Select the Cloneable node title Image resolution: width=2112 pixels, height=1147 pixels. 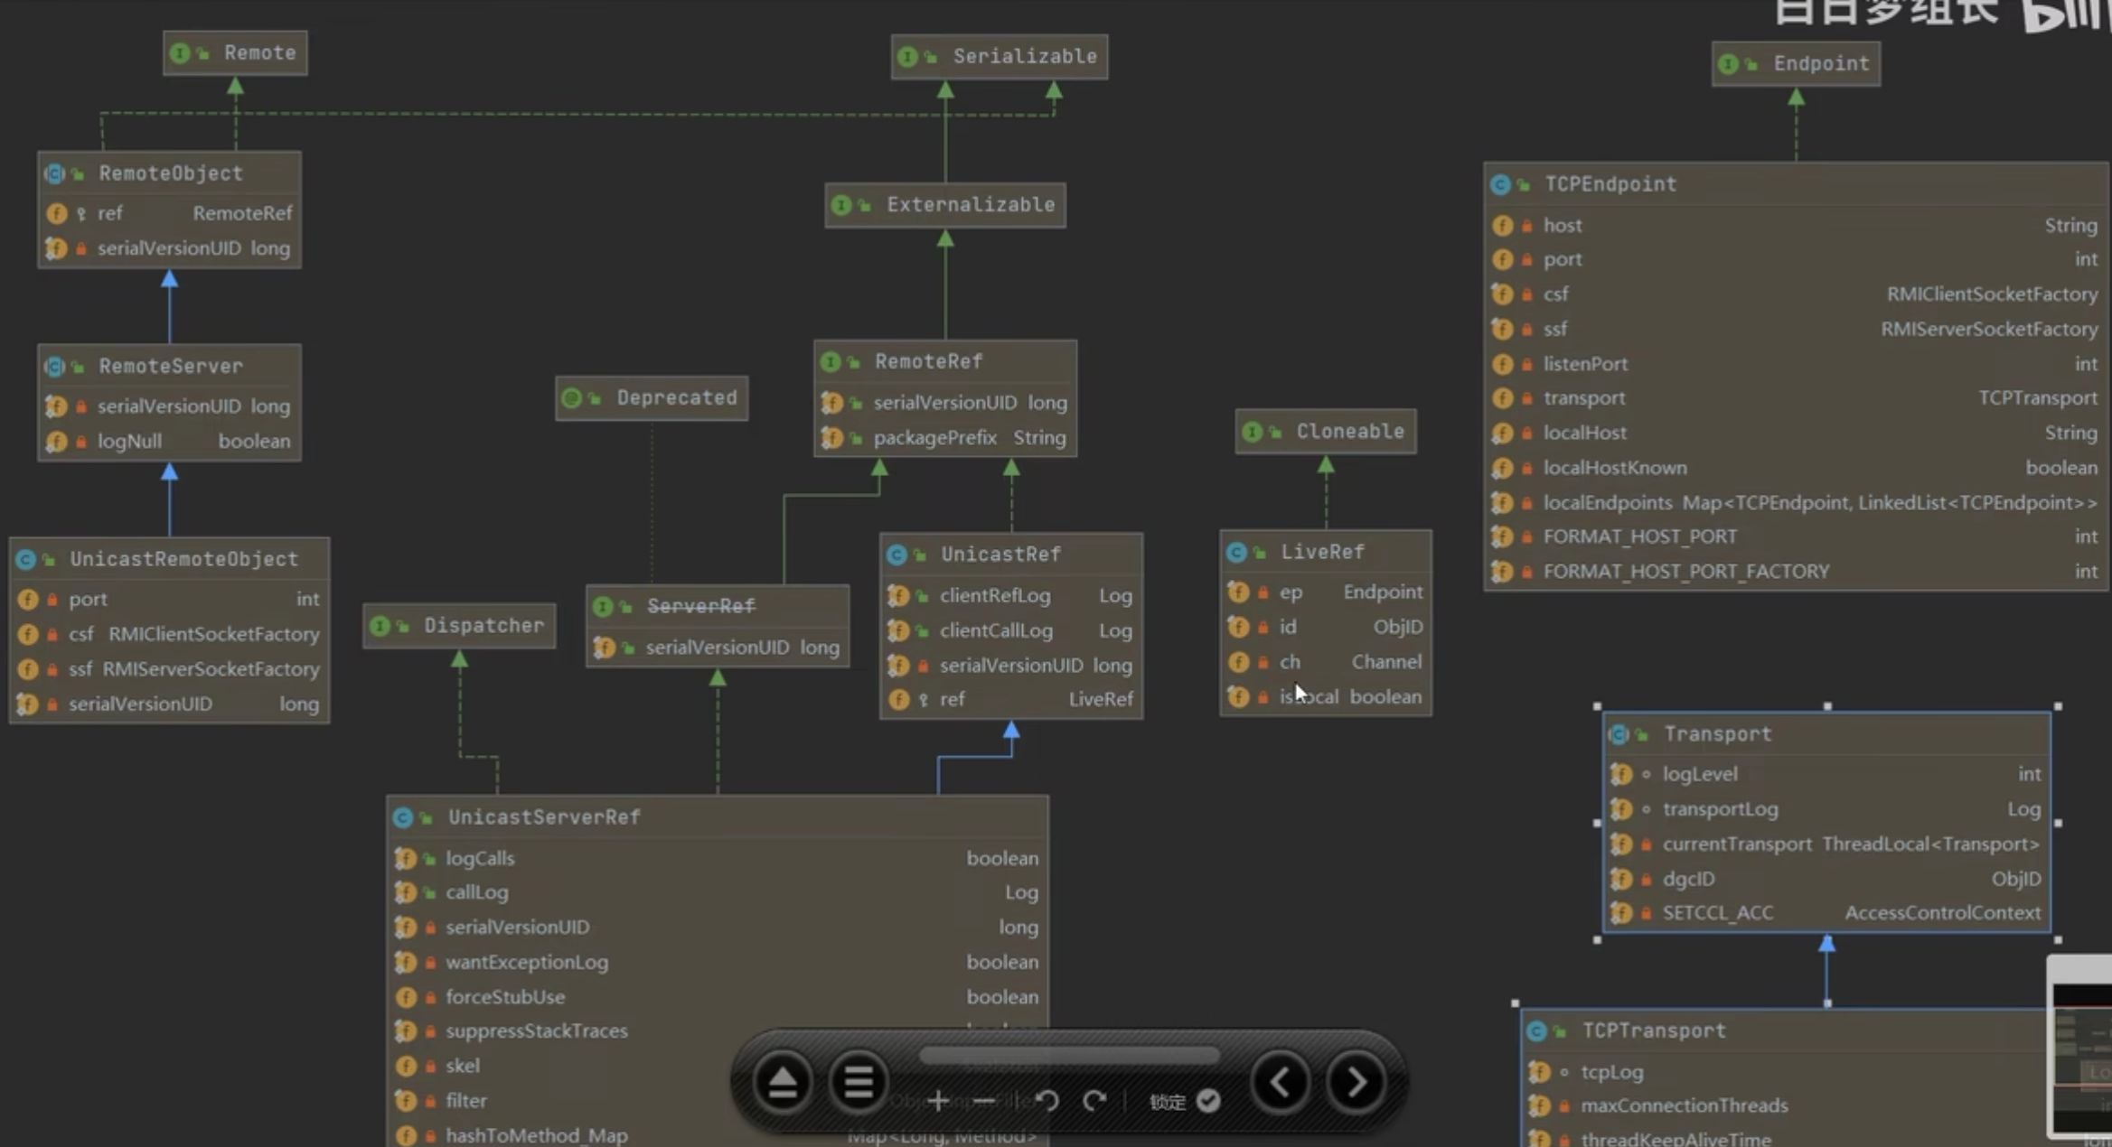[x=1350, y=431]
